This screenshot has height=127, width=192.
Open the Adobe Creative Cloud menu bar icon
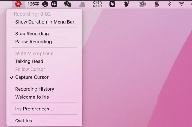tap(142, 4)
